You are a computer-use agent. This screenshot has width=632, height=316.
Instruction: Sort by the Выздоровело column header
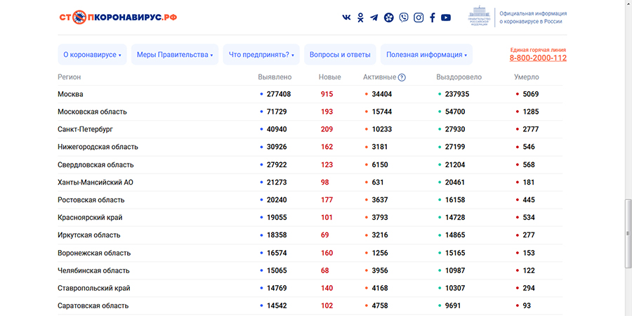point(459,77)
